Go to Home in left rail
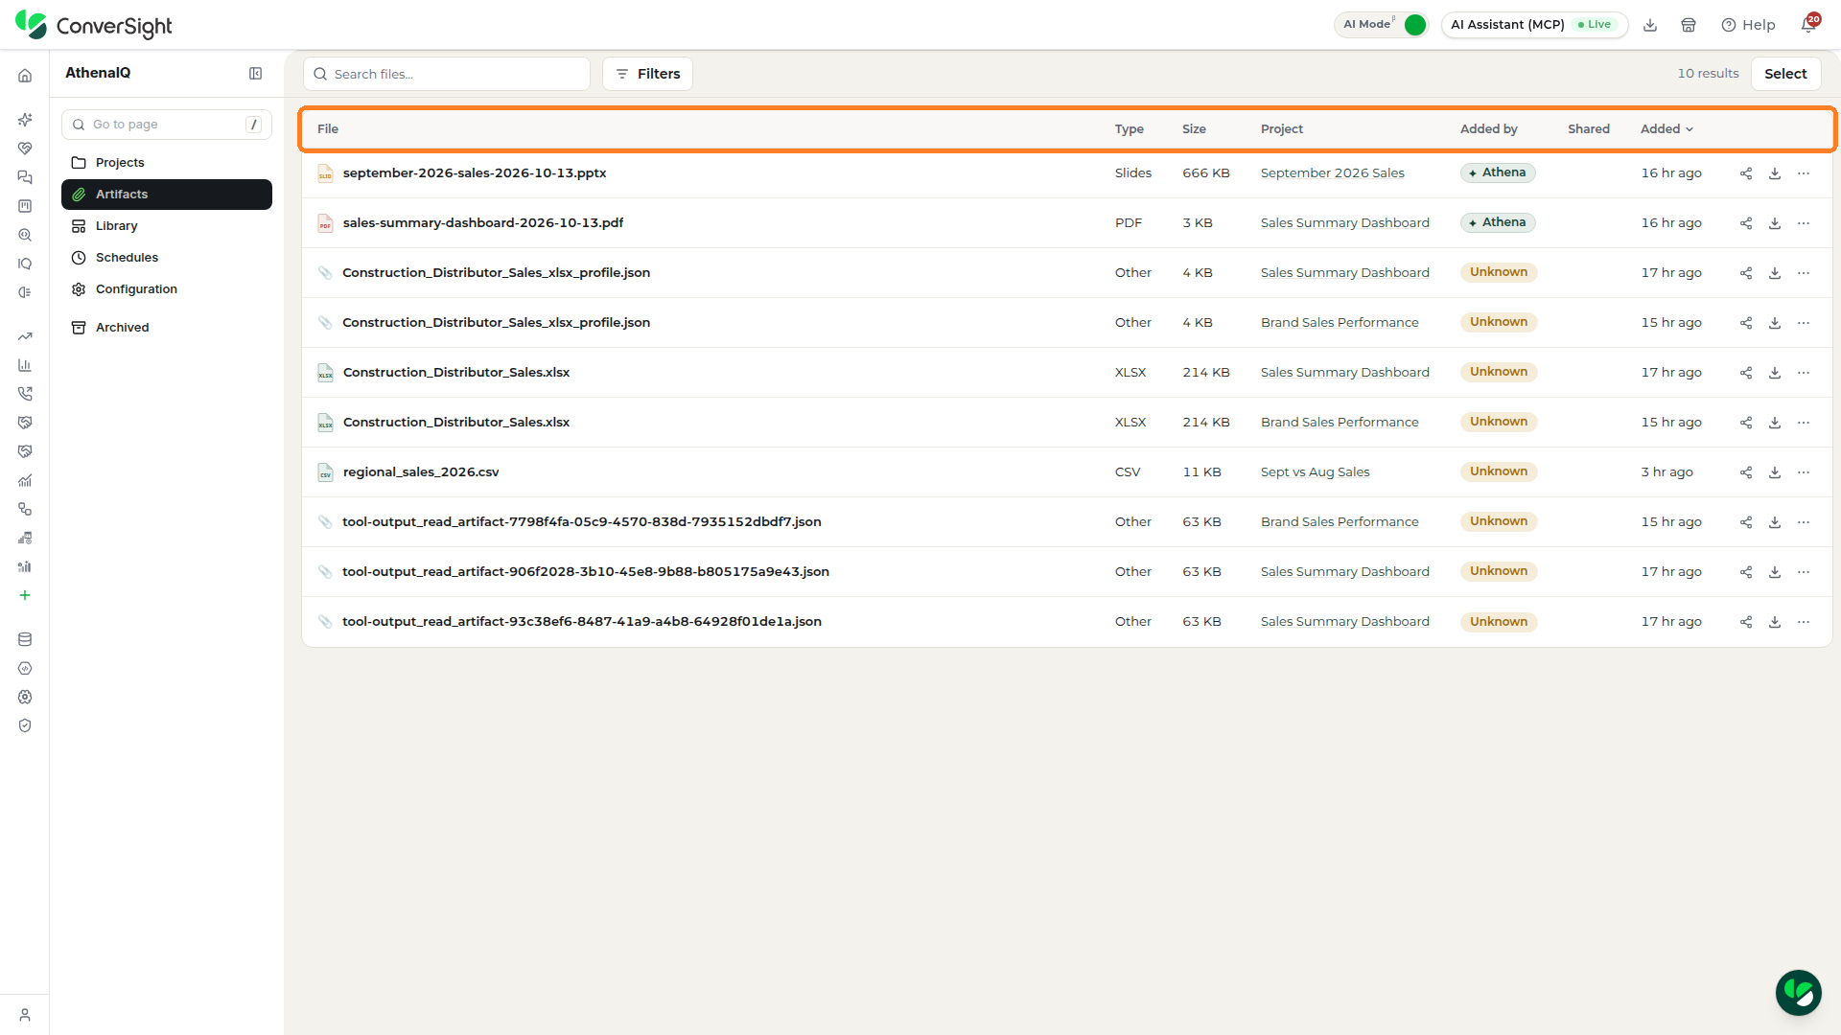This screenshot has width=1841, height=1035. tap(25, 76)
